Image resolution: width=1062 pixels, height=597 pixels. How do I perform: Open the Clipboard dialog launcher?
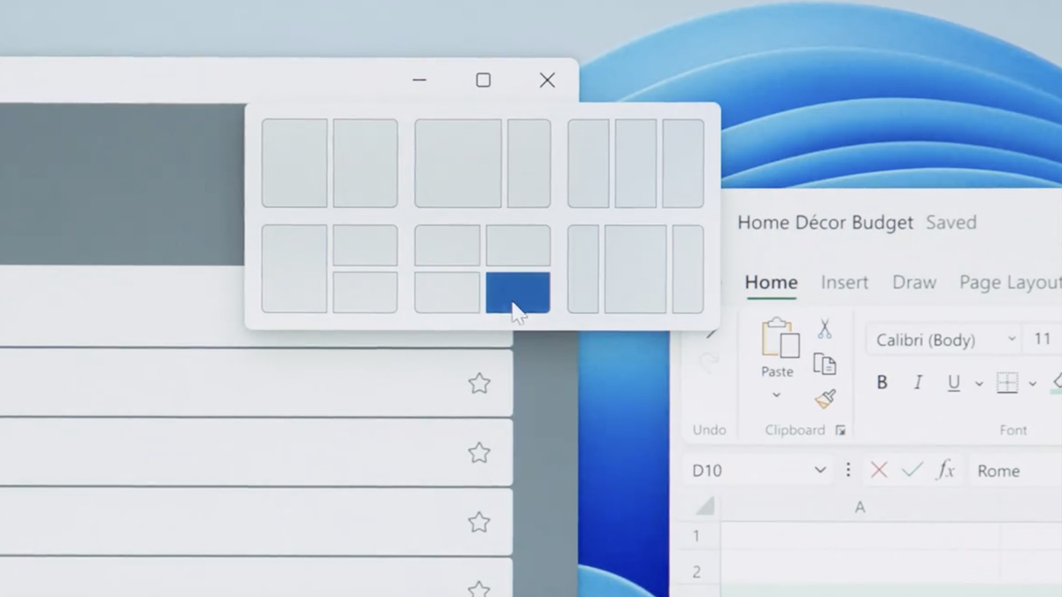(x=840, y=431)
